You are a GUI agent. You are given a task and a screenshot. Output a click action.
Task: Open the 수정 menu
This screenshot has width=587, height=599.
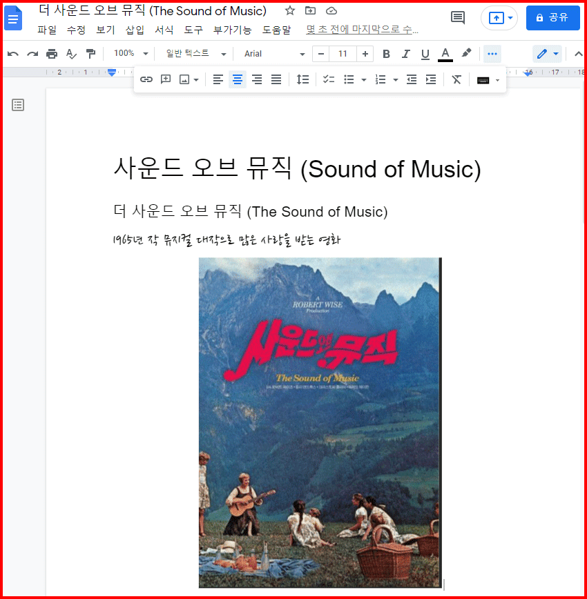(76, 30)
